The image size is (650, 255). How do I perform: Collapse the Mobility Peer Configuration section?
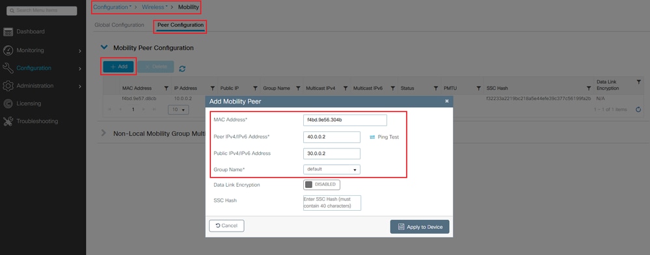point(105,47)
